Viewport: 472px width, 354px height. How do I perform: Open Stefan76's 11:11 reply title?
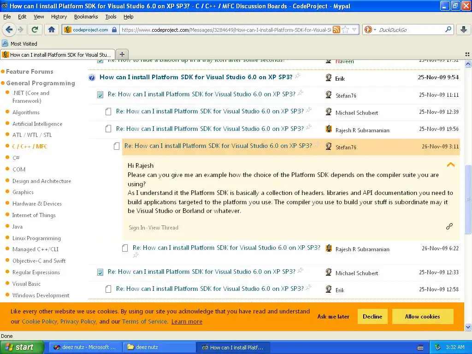point(201,94)
